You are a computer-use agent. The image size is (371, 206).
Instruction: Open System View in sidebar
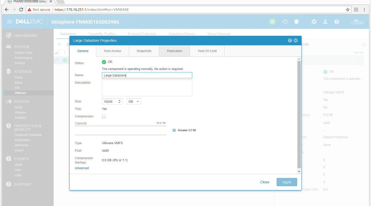pos(24,53)
